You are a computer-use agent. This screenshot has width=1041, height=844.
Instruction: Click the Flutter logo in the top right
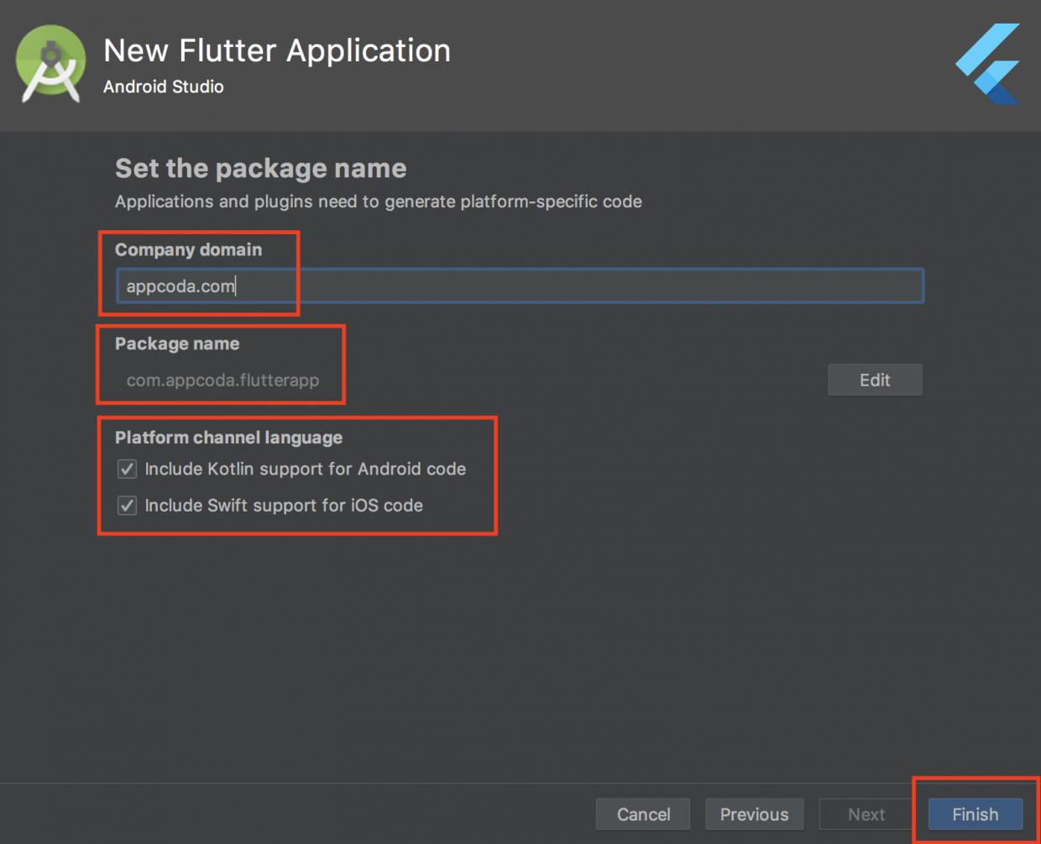pos(987,63)
